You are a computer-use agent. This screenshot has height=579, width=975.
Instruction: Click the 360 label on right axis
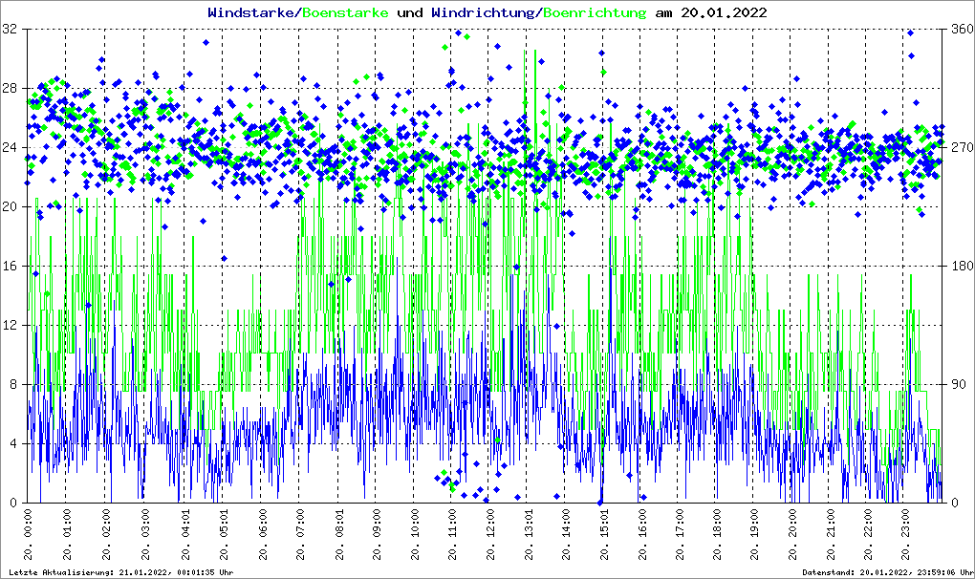point(960,30)
